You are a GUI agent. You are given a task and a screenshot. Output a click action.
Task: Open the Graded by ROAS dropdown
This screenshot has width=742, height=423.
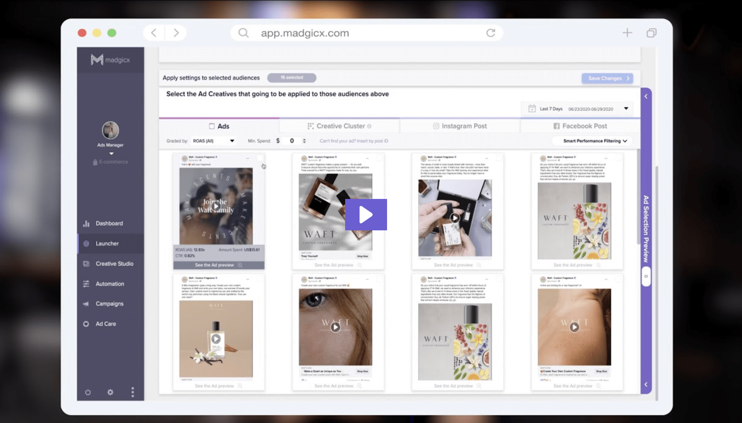[213, 141]
